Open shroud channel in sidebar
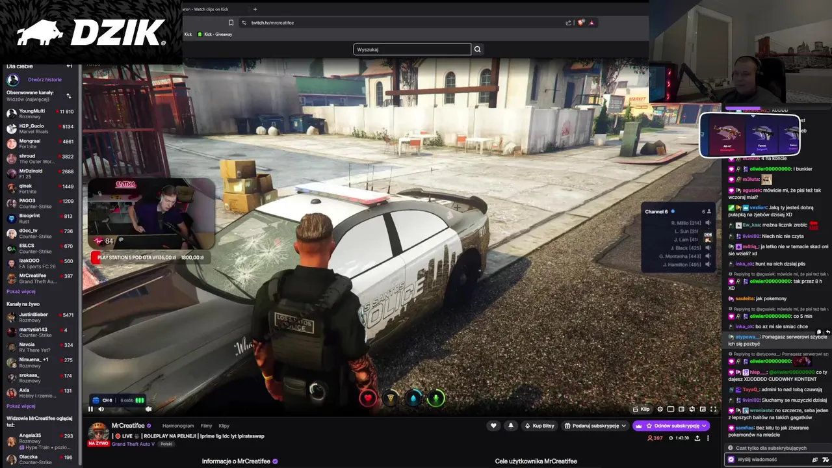832x468 pixels. tap(40, 159)
